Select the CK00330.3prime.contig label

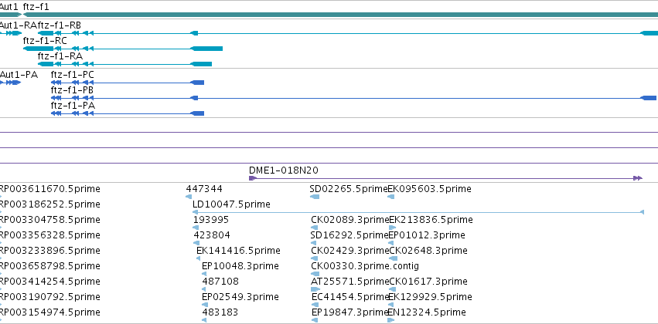[x=365, y=266]
